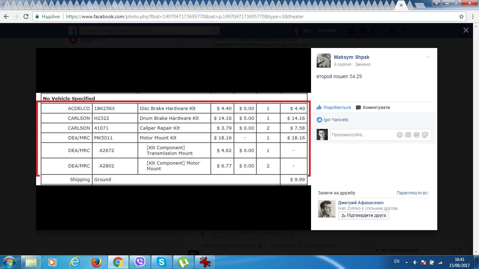Click the EN language indicator

[397, 261]
